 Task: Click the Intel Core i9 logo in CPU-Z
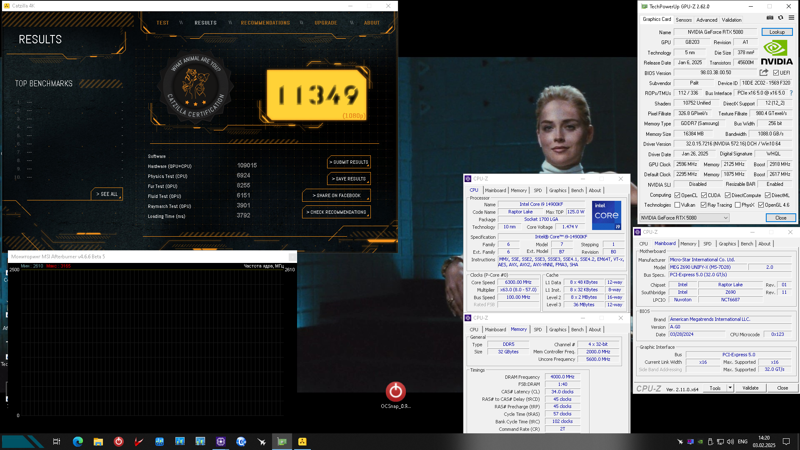tap(607, 215)
